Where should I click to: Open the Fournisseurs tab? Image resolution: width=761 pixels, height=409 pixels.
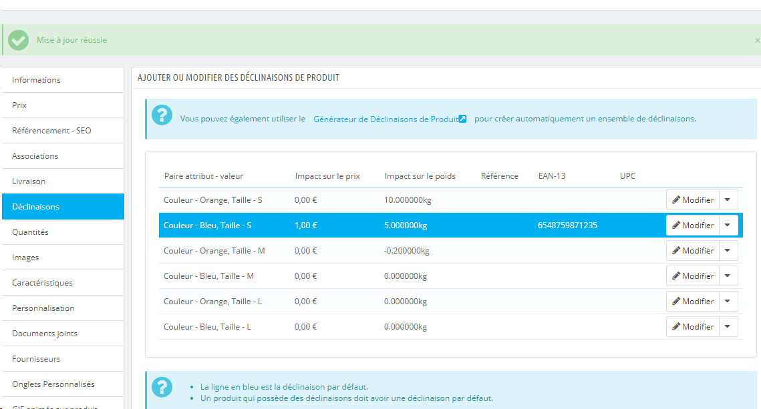63,358
